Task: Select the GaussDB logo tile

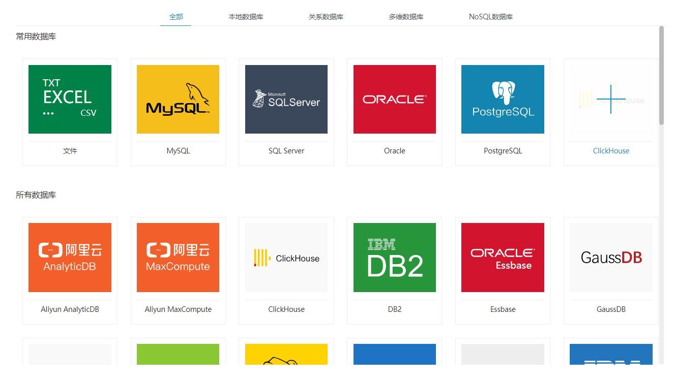Action: (x=611, y=258)
